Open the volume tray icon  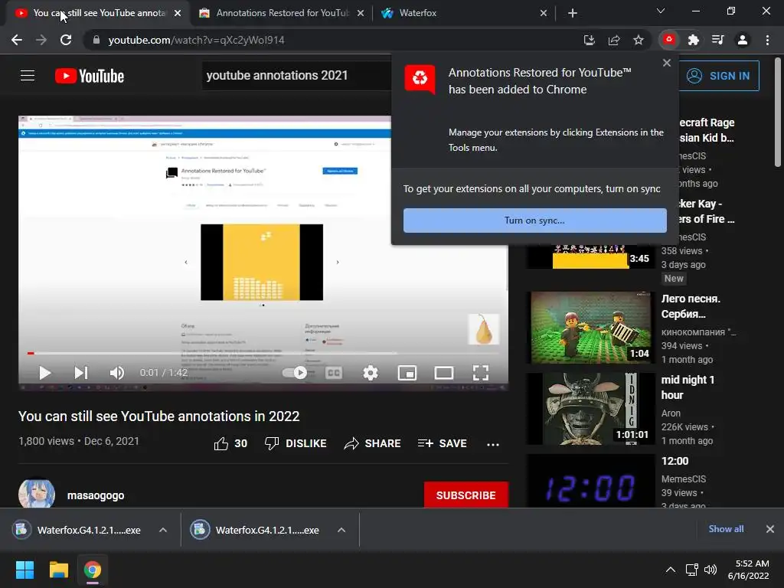point(710,570)
